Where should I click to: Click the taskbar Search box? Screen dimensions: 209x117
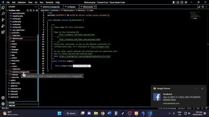tap(71, 113)
